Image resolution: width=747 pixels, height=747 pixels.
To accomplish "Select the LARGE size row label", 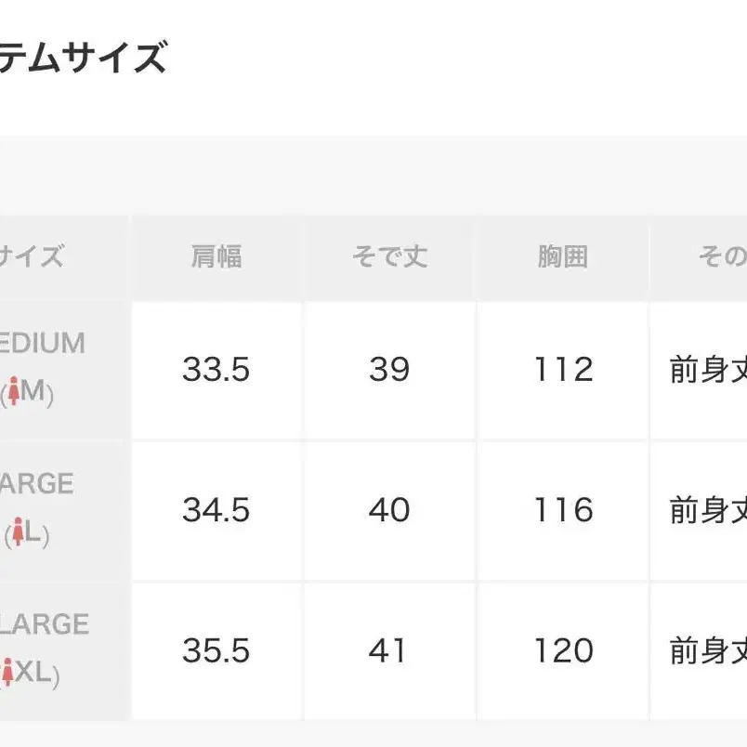I will point(36,483).
